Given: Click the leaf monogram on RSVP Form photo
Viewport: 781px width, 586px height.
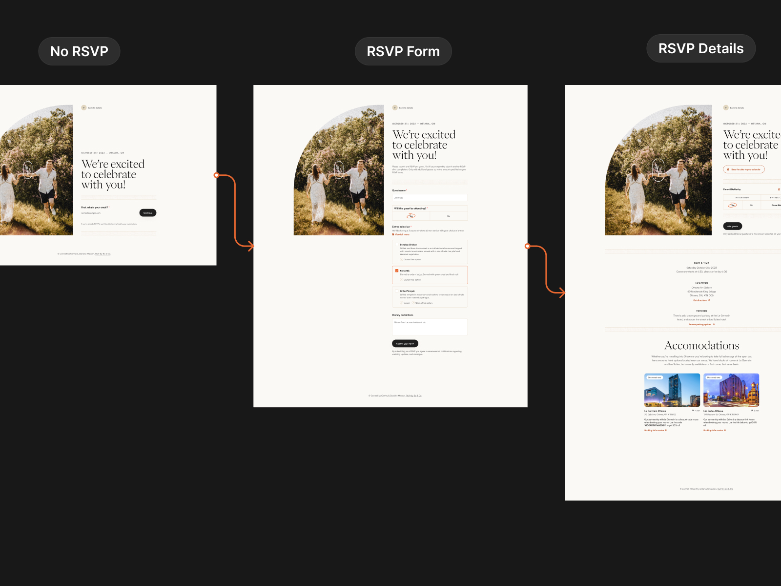Looking at the screenshot, I should [x=338, y=170].
